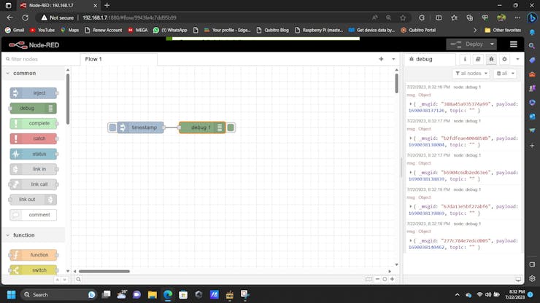The width and height of the screenshot is (540, 303).
Task: Click the add flow plus icon
Action: click(381, 59)
